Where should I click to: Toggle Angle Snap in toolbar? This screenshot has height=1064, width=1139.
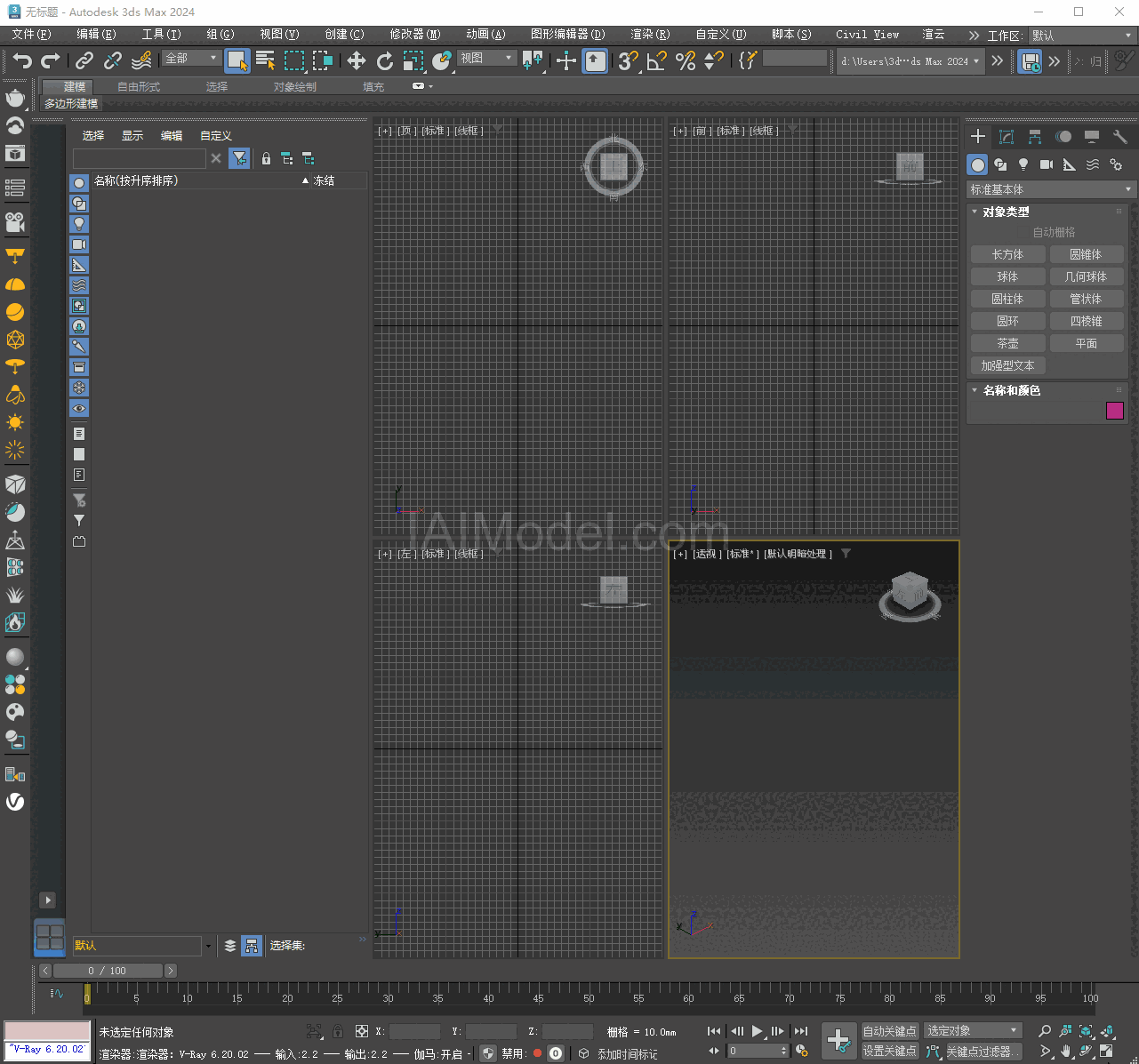(657, 60)
